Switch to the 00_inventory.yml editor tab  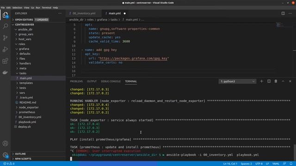(84, 13)
